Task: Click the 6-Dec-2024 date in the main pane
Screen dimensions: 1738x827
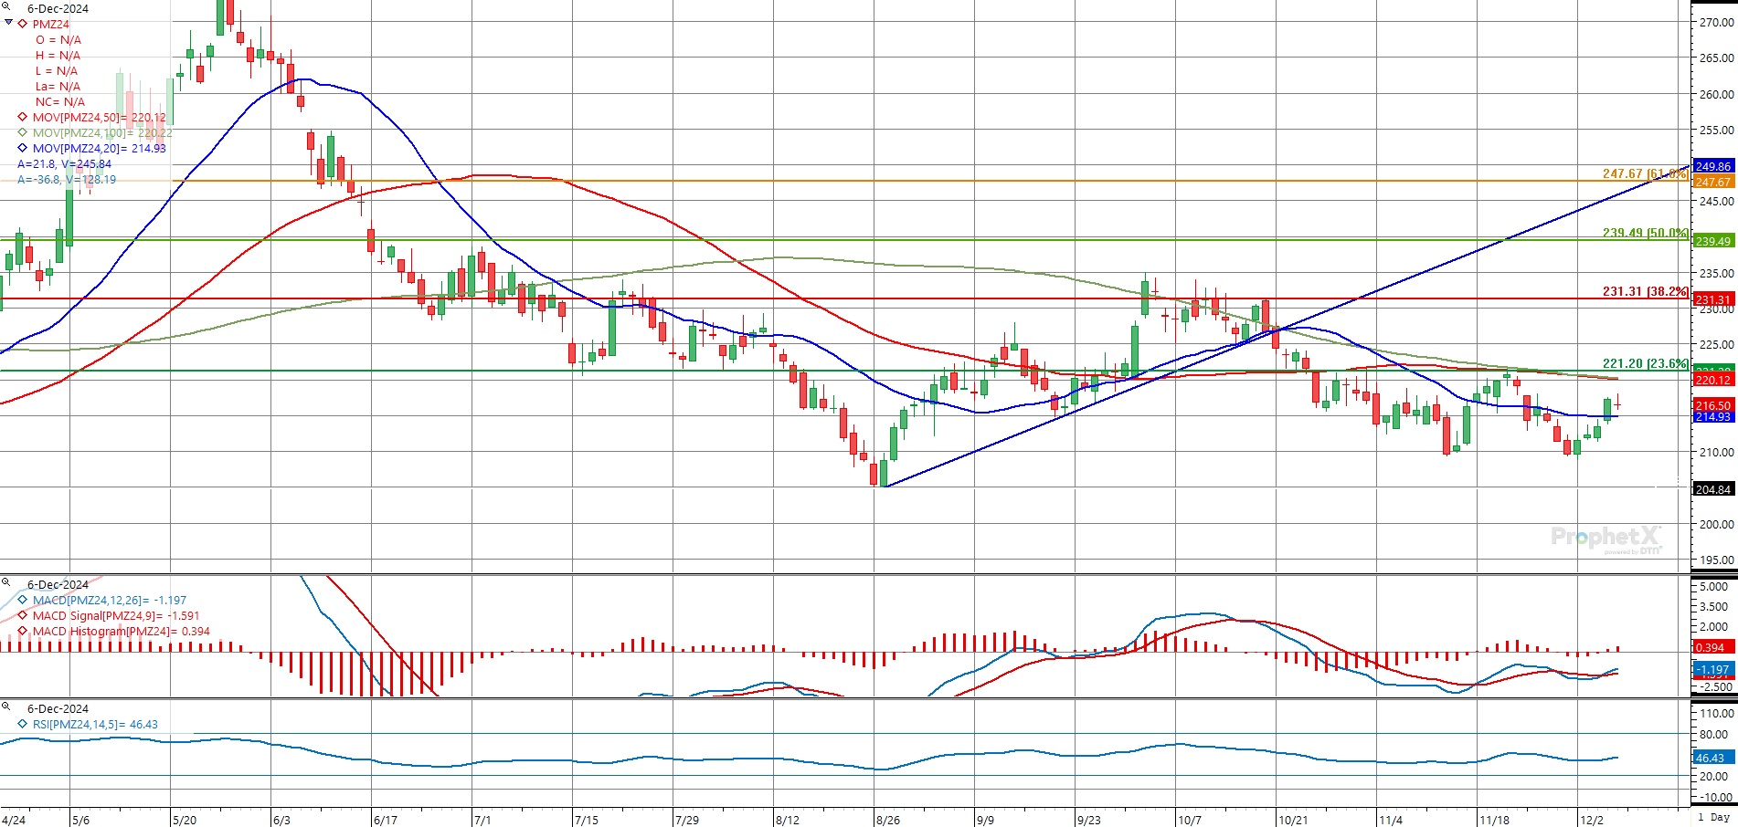Action: (58, 8)
